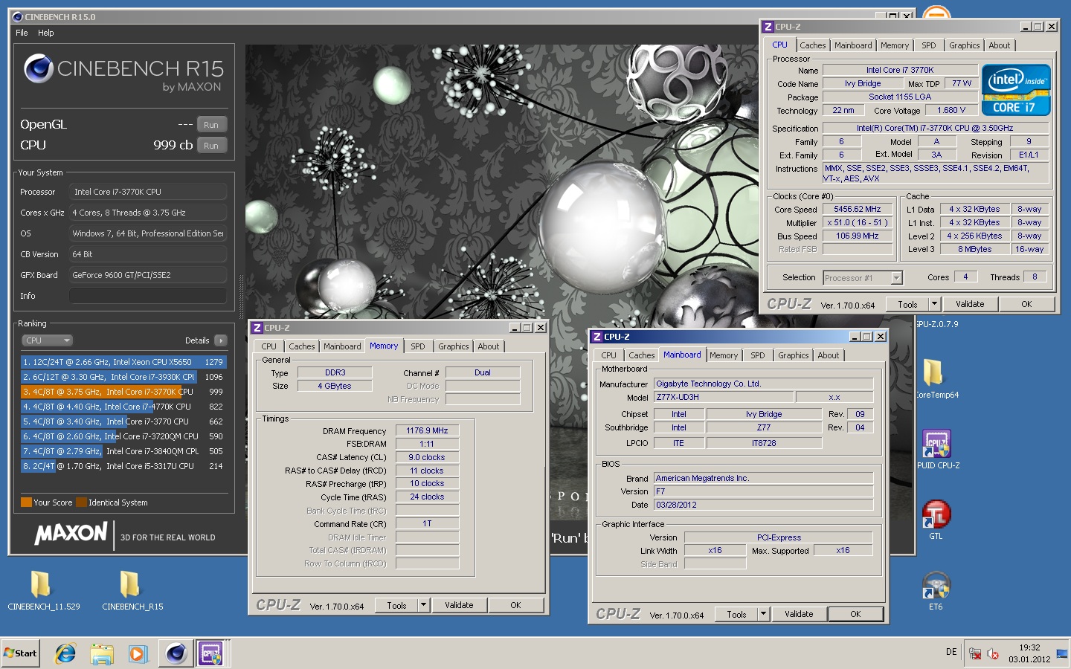
Task: Launch the ET6 desktop shortcut
Action: [x=936, y=590]
